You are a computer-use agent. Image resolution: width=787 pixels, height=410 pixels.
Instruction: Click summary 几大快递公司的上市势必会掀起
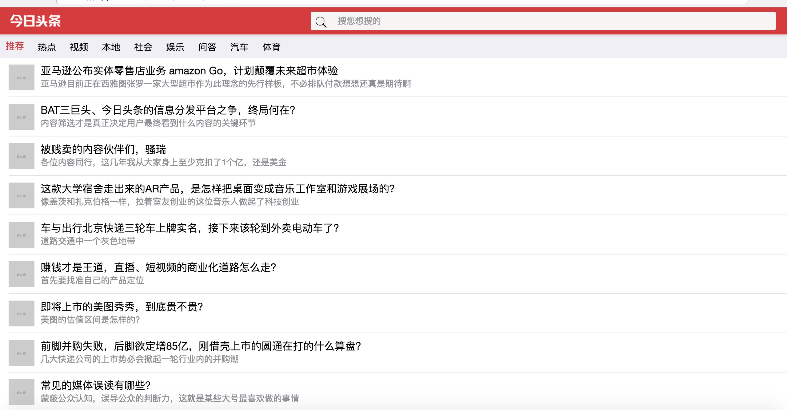click(140, 359)
